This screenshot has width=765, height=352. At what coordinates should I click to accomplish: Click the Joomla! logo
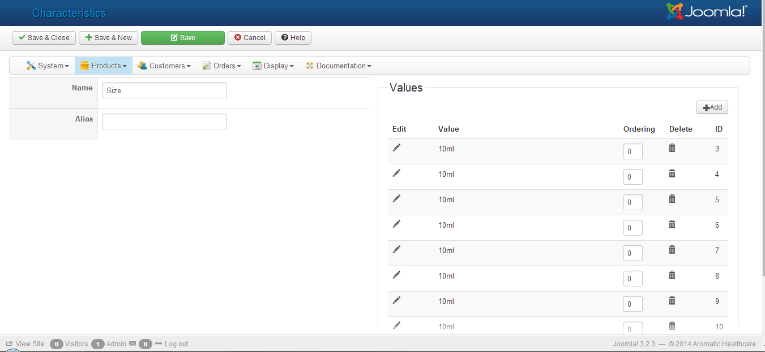point(706,12)
